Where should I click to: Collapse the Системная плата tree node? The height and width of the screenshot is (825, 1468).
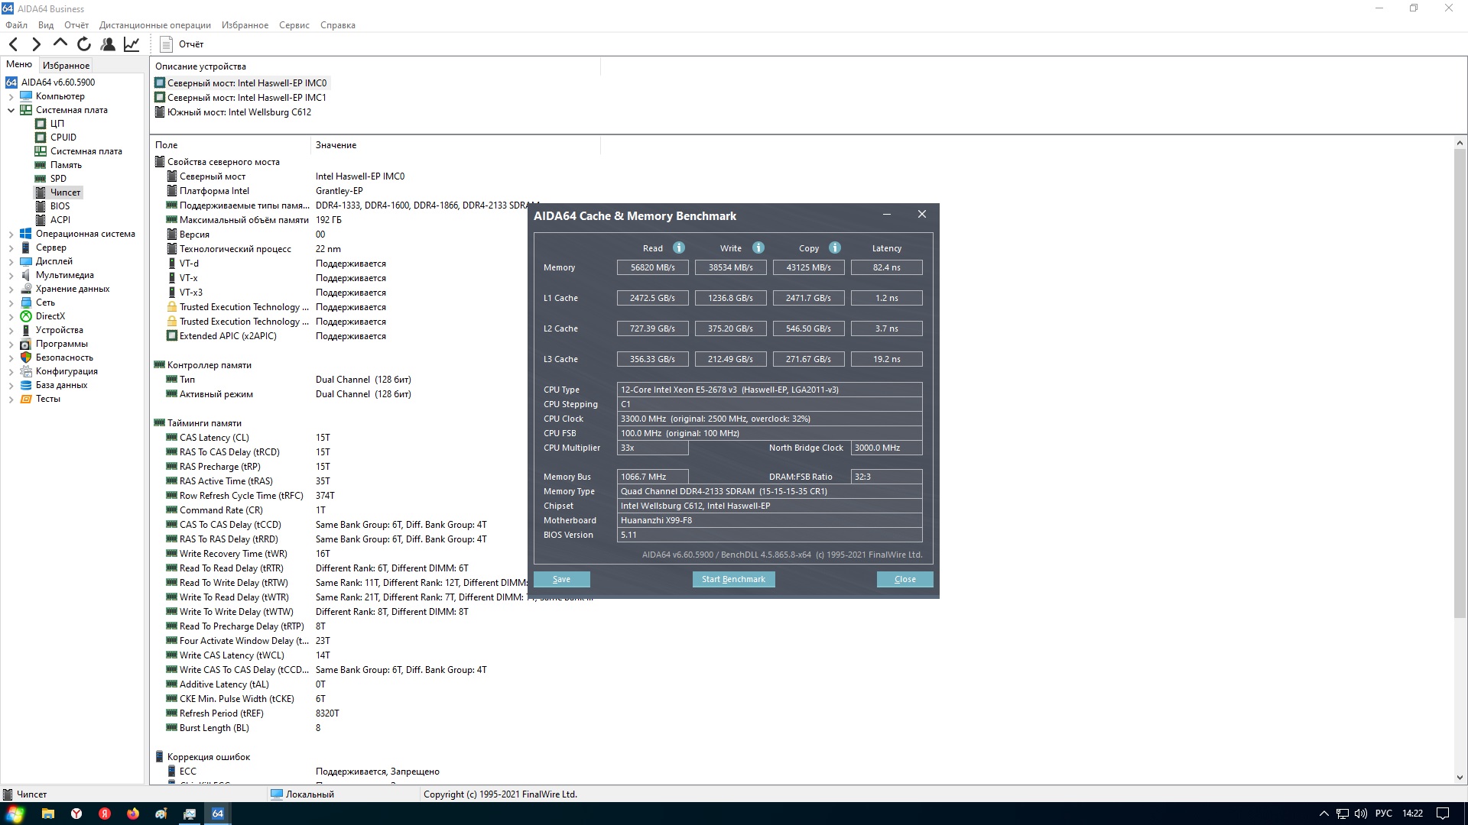pyautogui.click(x=11, y=111)
